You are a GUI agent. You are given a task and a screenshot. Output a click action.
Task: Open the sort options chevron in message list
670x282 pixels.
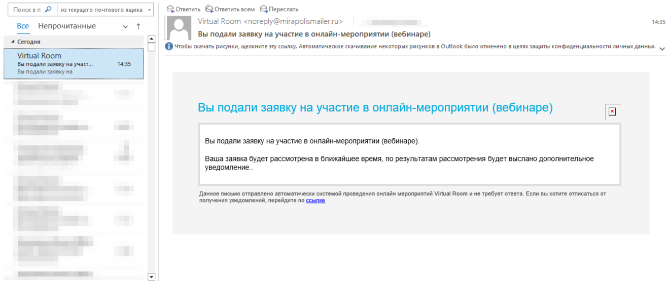pos(125,26)
